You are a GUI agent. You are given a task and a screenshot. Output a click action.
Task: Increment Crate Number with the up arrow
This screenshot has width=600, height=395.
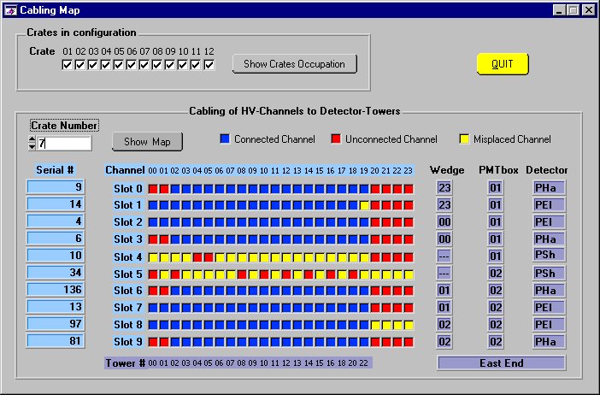coord(32,139)
